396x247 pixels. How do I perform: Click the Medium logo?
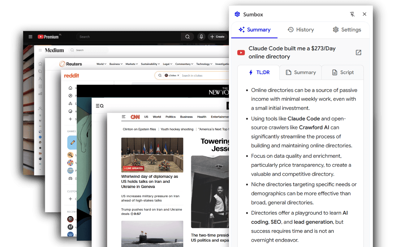click(x=54, y=50)
